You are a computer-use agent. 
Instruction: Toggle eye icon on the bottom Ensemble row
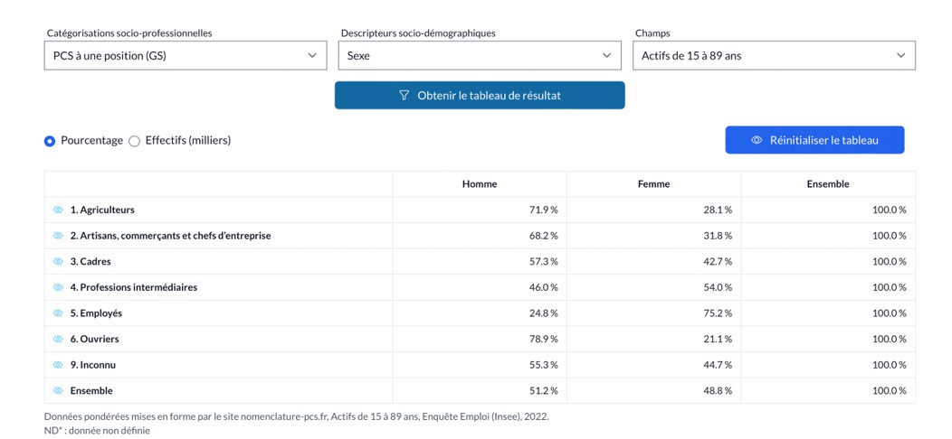[58, 391]
